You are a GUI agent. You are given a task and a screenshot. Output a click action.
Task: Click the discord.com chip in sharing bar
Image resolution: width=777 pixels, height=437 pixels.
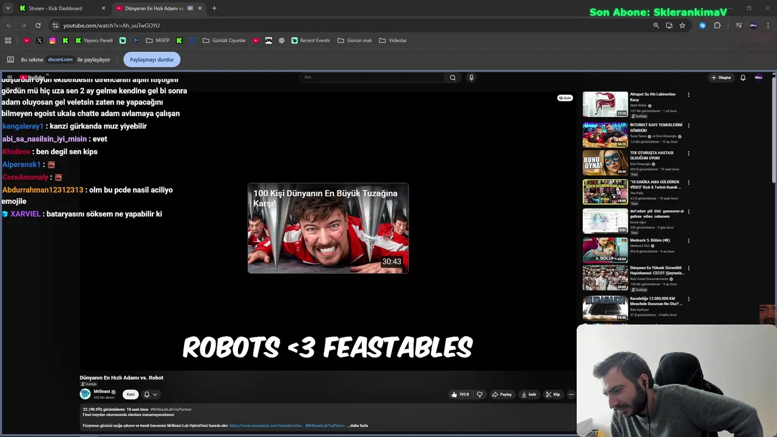pos(60,59)
